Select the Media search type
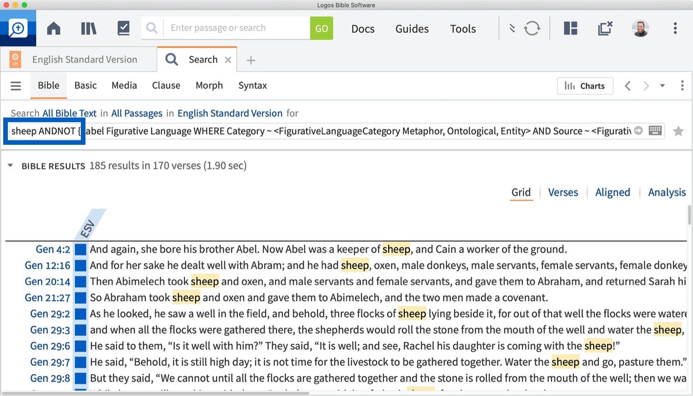This screenshot has height=396, width=693. coord(124,86)
